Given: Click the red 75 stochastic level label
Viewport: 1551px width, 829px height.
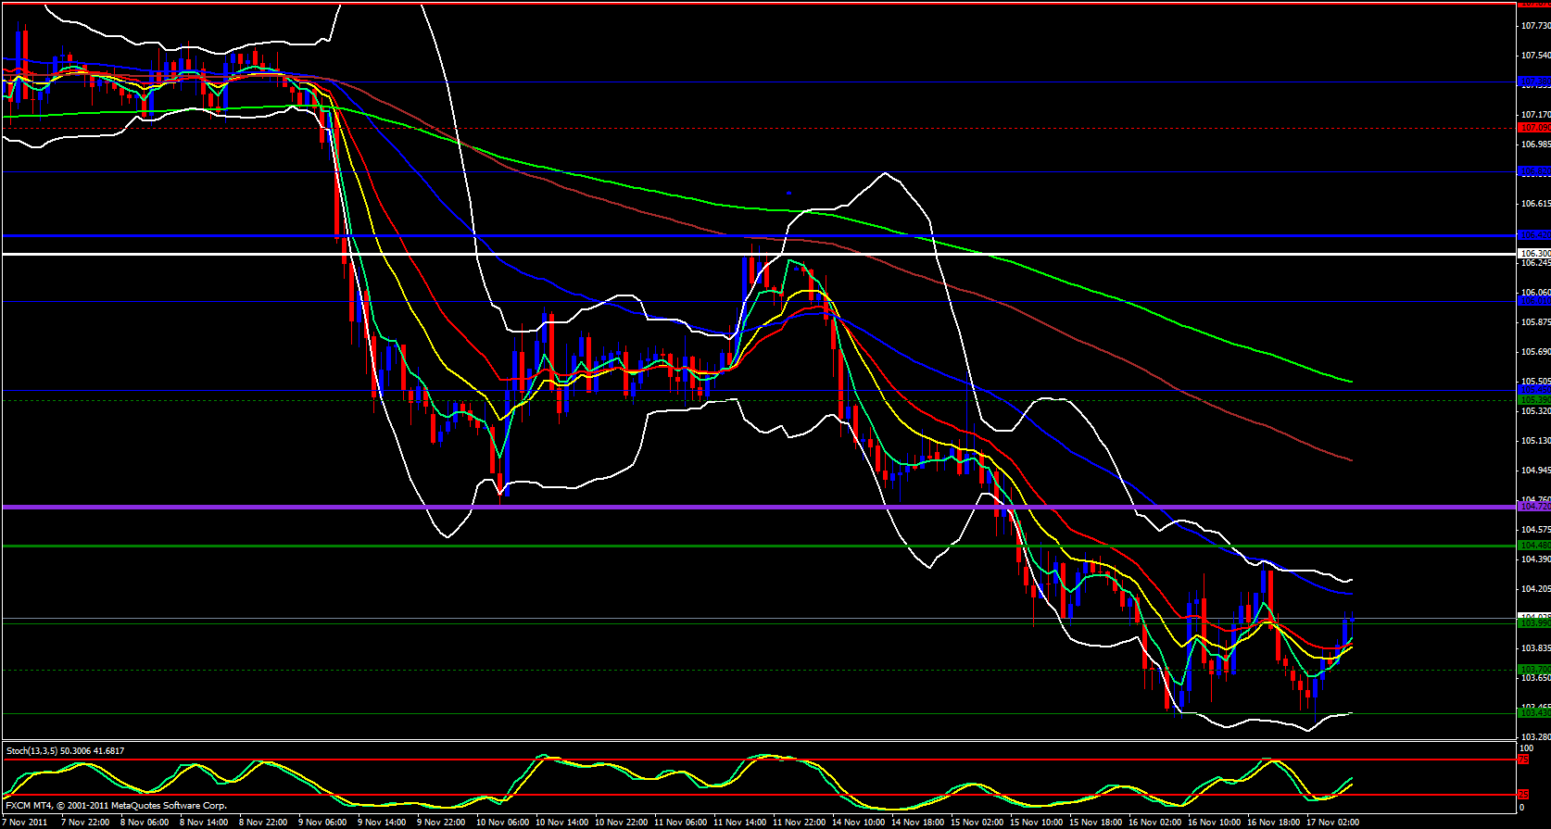Looking at the screenshot, I should [x=1523, y=760].
